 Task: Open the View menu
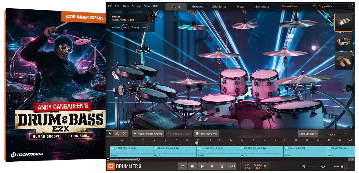pyautogui.click(x=147, y=6)
